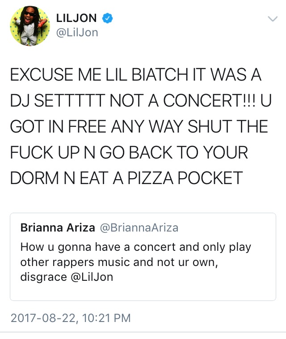Viewport: 286px width, 339px height.
Task: Open Lil Jon's profile picture avatar
Action: pyautogui.click(x=30, y=25)
